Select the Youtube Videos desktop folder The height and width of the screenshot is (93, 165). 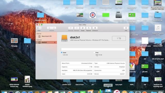click(x=40, y=15)
